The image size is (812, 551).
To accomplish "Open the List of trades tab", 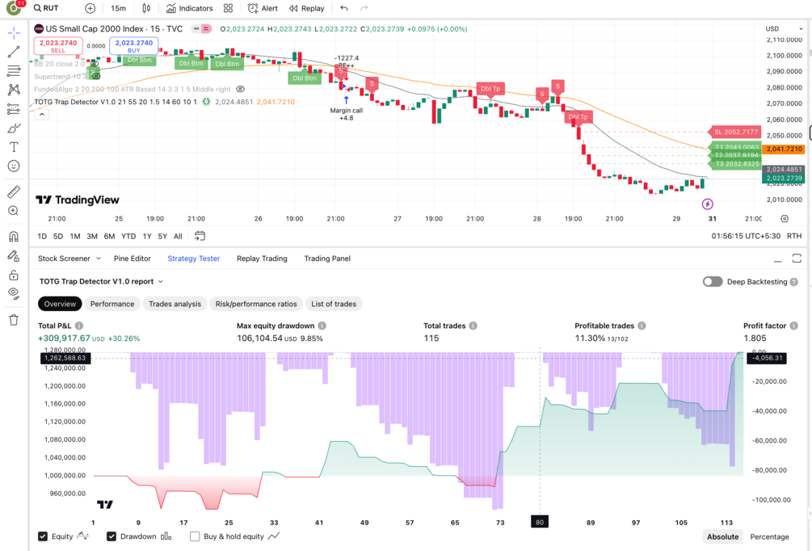I will [x=334, y=304].
